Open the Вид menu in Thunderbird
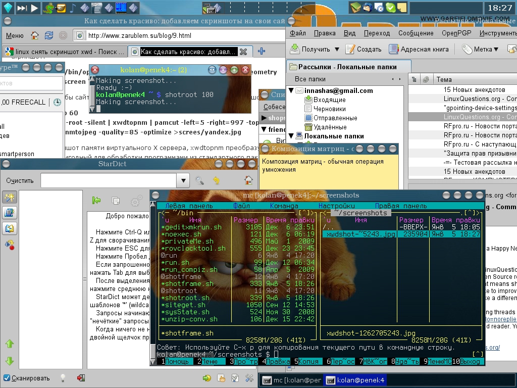The height and width of the screenshot is (388, 517). (x=349, y=33)
